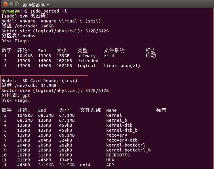
Task: Click 'ext4' in the primary partition row
Action: tap(109, 56)
